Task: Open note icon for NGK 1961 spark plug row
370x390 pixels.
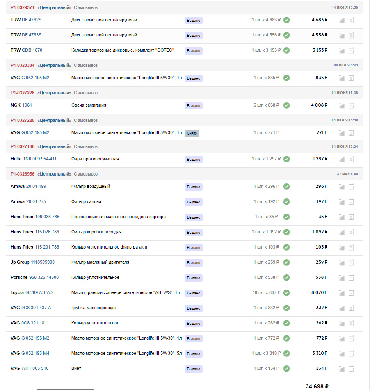Action: [352, 106]
